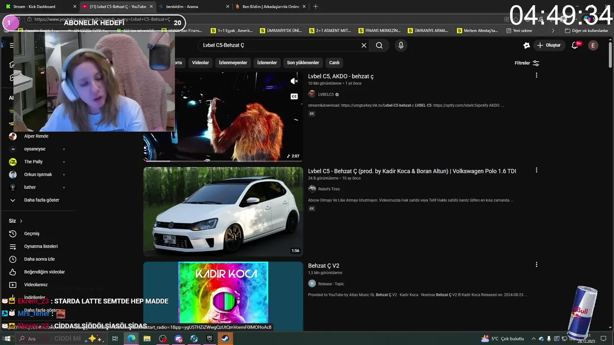This screenshot has width=614, height=345.
Task: Open The Pally subscription
Action: coord(34,162)
